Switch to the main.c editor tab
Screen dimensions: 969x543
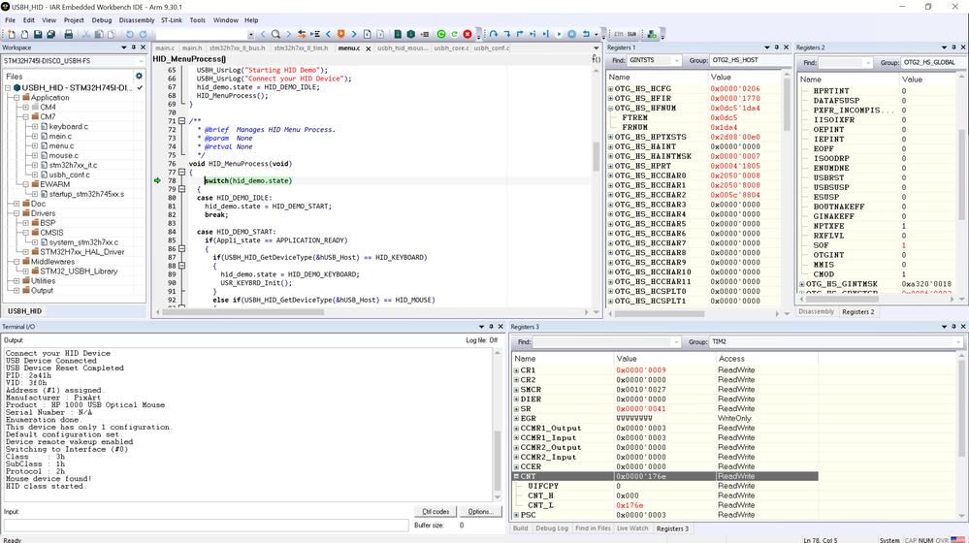pyautogui.click(x=164, y=48)
